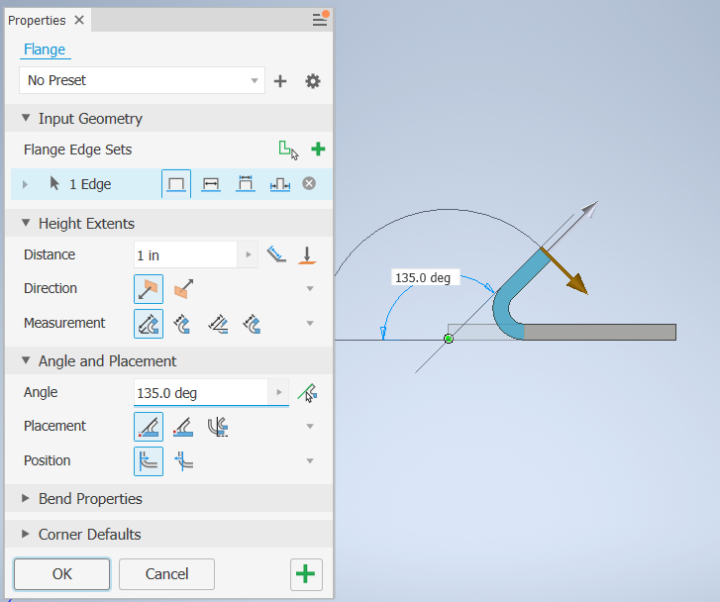
Task: Open preset settings gear
Action: pyautogui.click(x=313, y=81)
